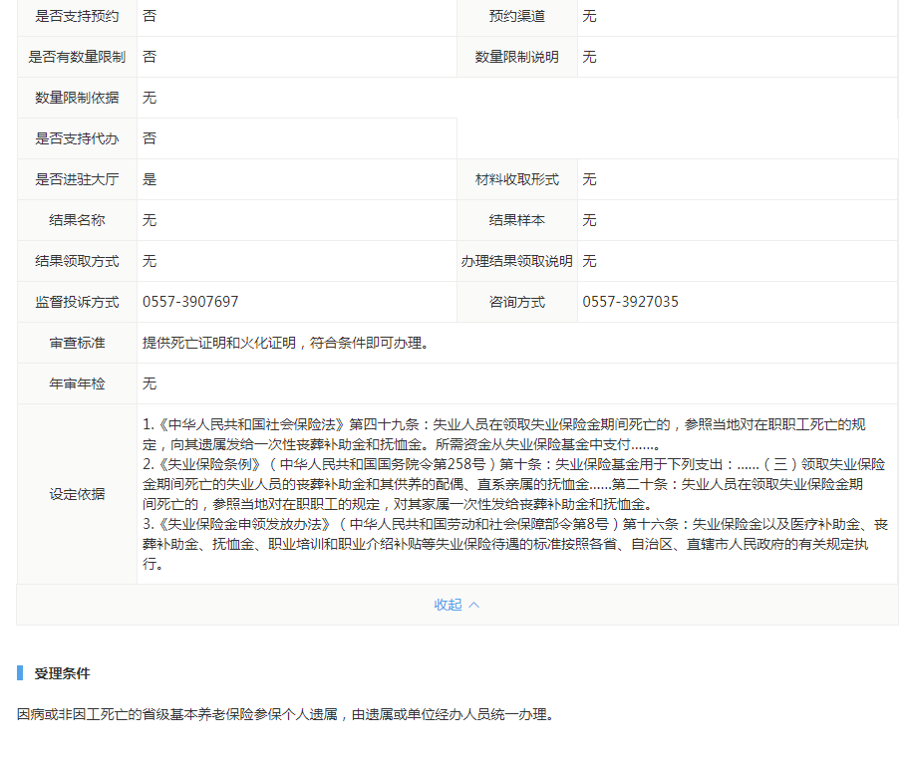Select the 预约渠道 label cell
The width and height of the screenshot is (910, 760).
[516, 17]
